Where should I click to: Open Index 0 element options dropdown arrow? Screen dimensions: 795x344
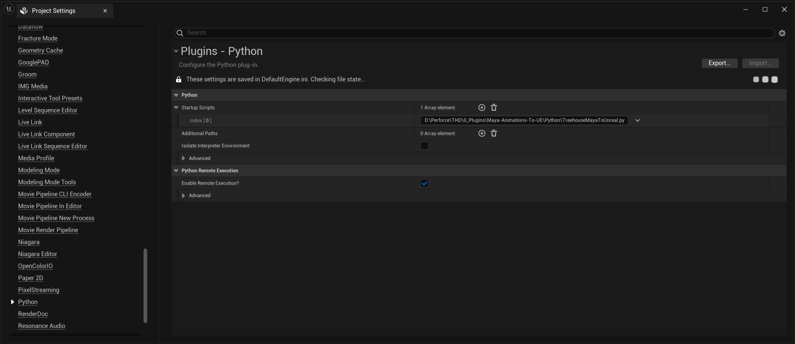[x=638, y=120]
